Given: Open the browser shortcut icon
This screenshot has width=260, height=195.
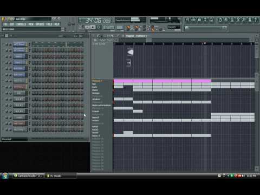Looking at the screenshot, I should click(205, 19).
